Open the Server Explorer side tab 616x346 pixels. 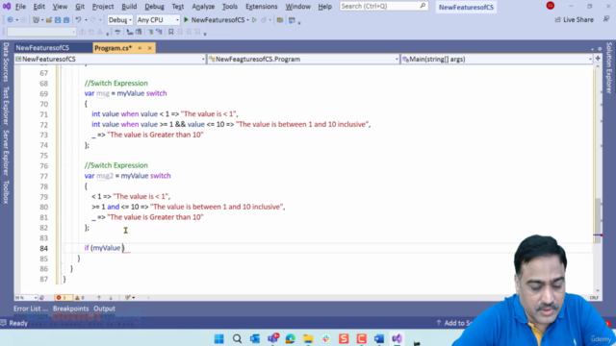pos(6,152)
